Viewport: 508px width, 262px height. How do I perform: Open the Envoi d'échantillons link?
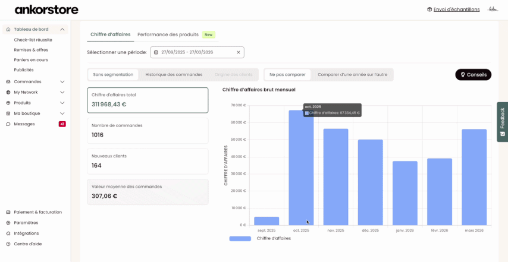pyautogui.click(x=456, y=10)
